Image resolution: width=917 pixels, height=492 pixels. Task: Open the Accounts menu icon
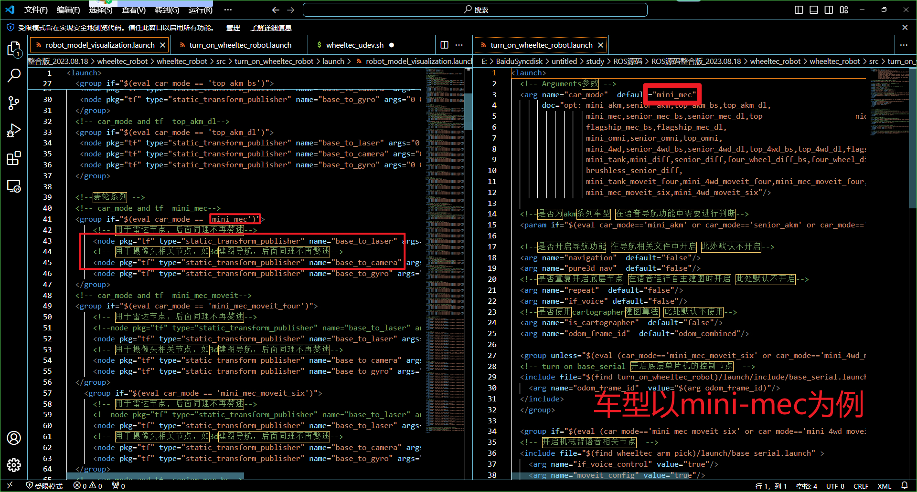pos(14,438)
